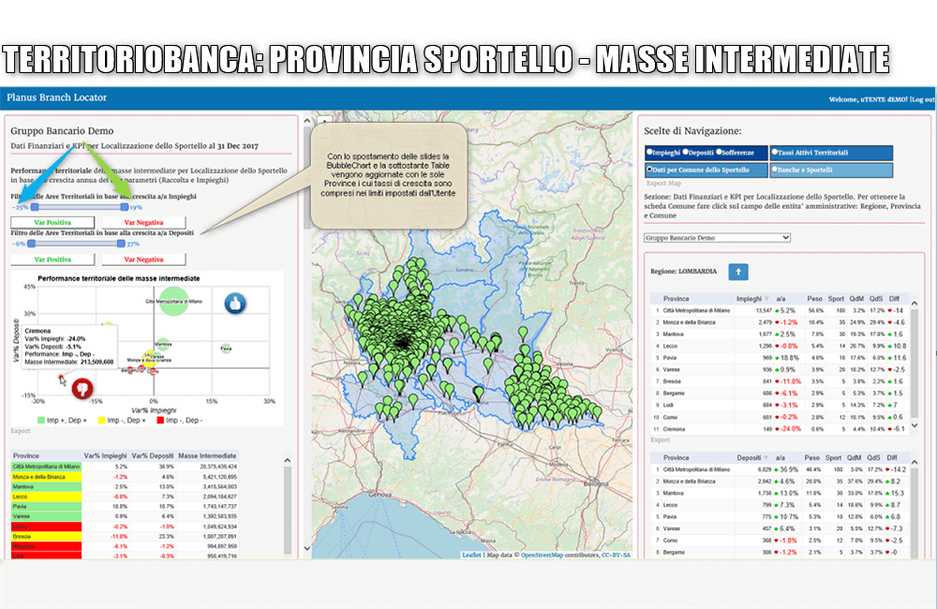Click Export link below the bubble chart
The height and width of the screenshot is (609, 937).
[21, 431]
